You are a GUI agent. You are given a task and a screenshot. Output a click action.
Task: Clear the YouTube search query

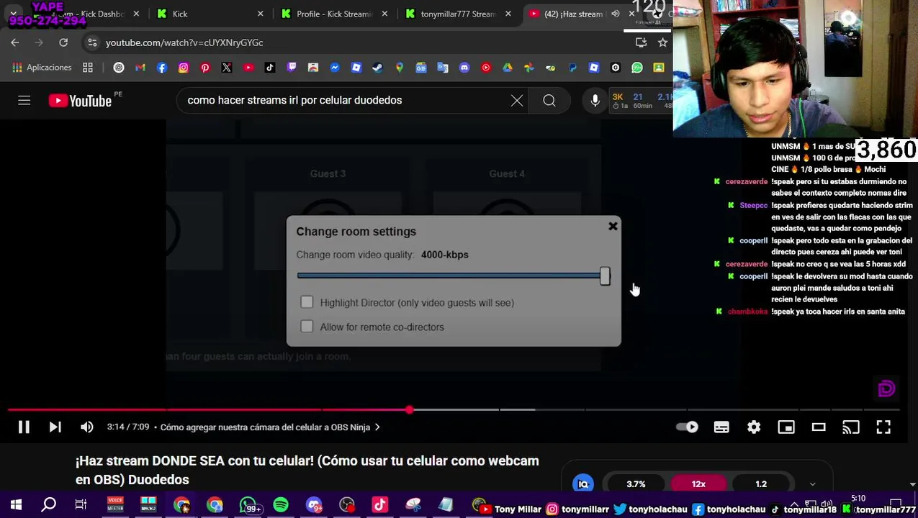[517, 101]
